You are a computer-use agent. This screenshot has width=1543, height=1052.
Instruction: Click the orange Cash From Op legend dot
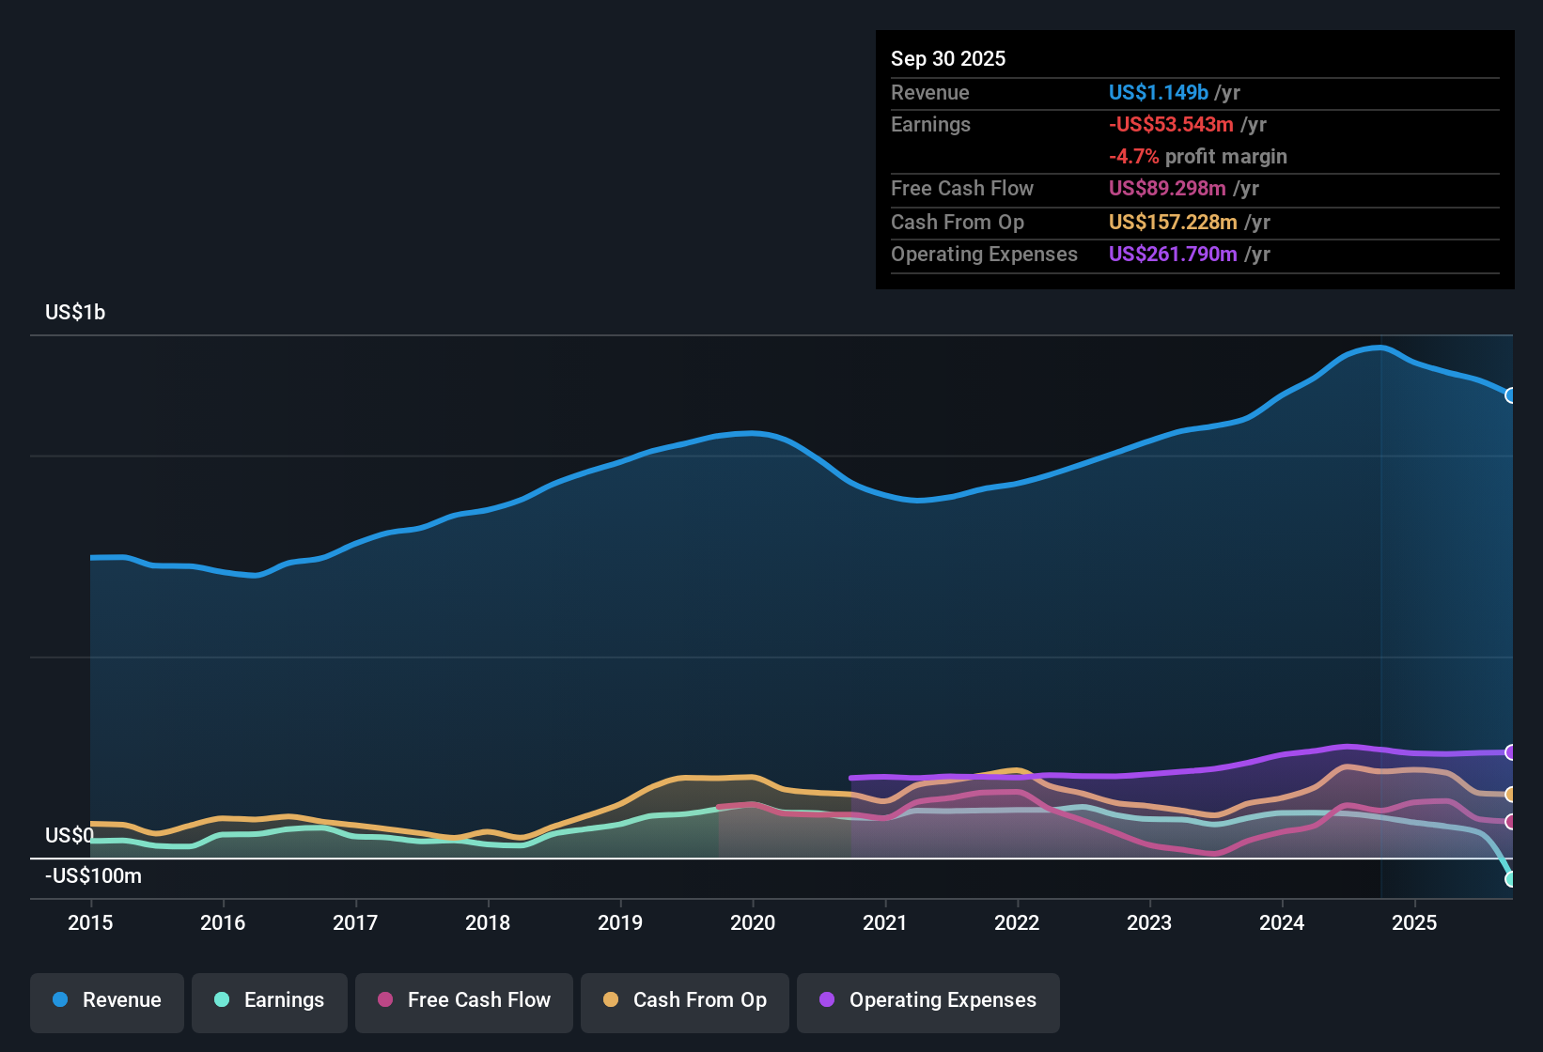click(611, 1000)
